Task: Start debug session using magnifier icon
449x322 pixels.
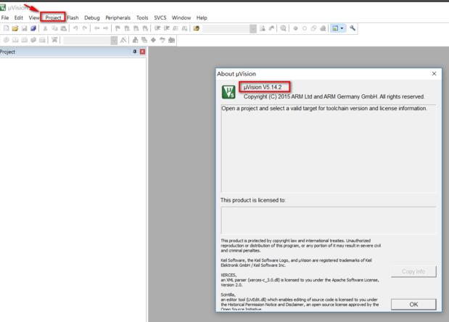Action: [x=283, y=28]
